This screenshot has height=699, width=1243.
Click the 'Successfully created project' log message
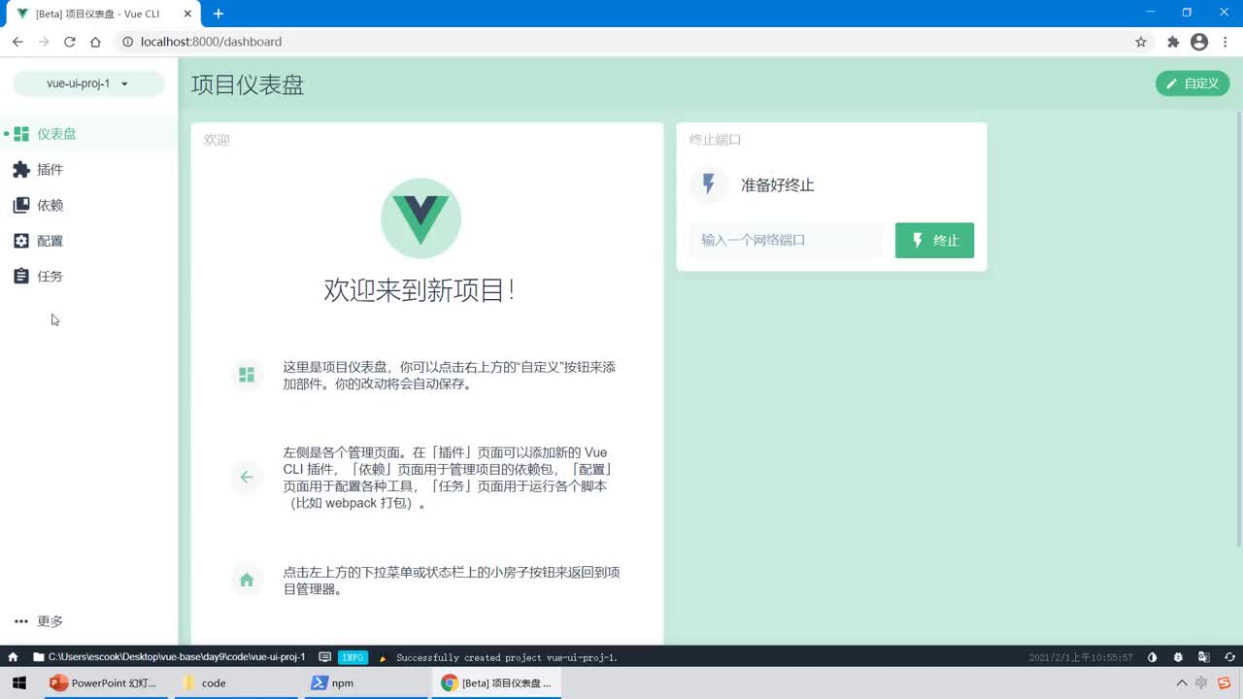pos(506,657)
